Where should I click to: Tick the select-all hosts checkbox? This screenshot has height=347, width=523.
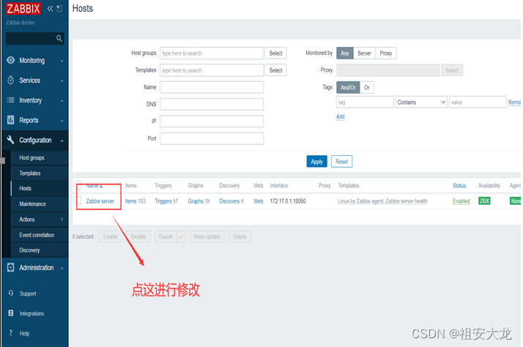pos(78,185)
